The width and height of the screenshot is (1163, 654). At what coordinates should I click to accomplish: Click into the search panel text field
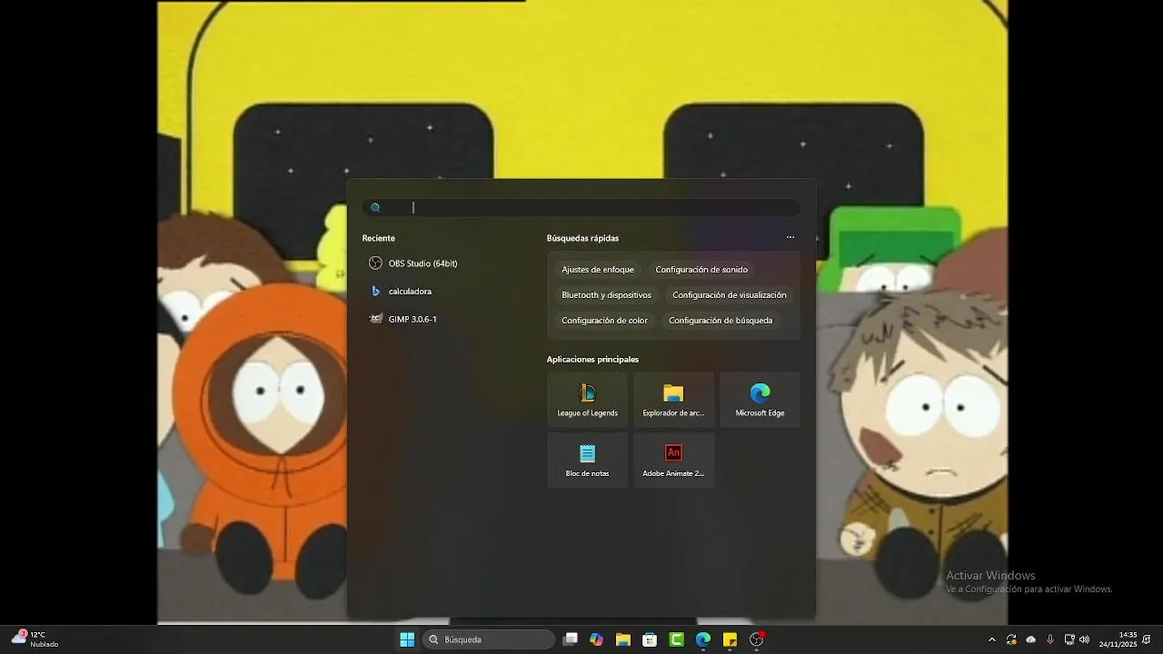coord(581,208)
